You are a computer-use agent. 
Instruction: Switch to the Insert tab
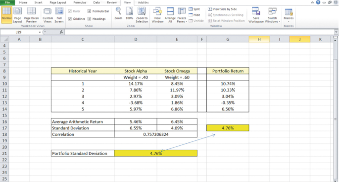tap(39, 2)
